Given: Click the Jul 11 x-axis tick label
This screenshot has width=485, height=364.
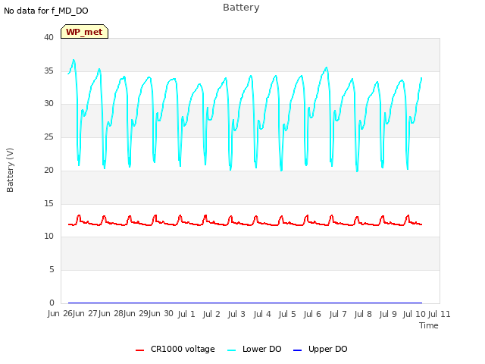Looking at the screenshot, I should pyautogui.click(x=439, y=314).
